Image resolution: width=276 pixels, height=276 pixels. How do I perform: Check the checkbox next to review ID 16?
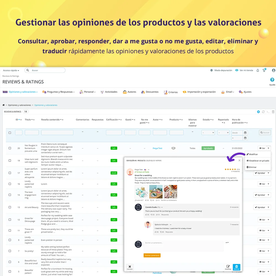point(10,184)
